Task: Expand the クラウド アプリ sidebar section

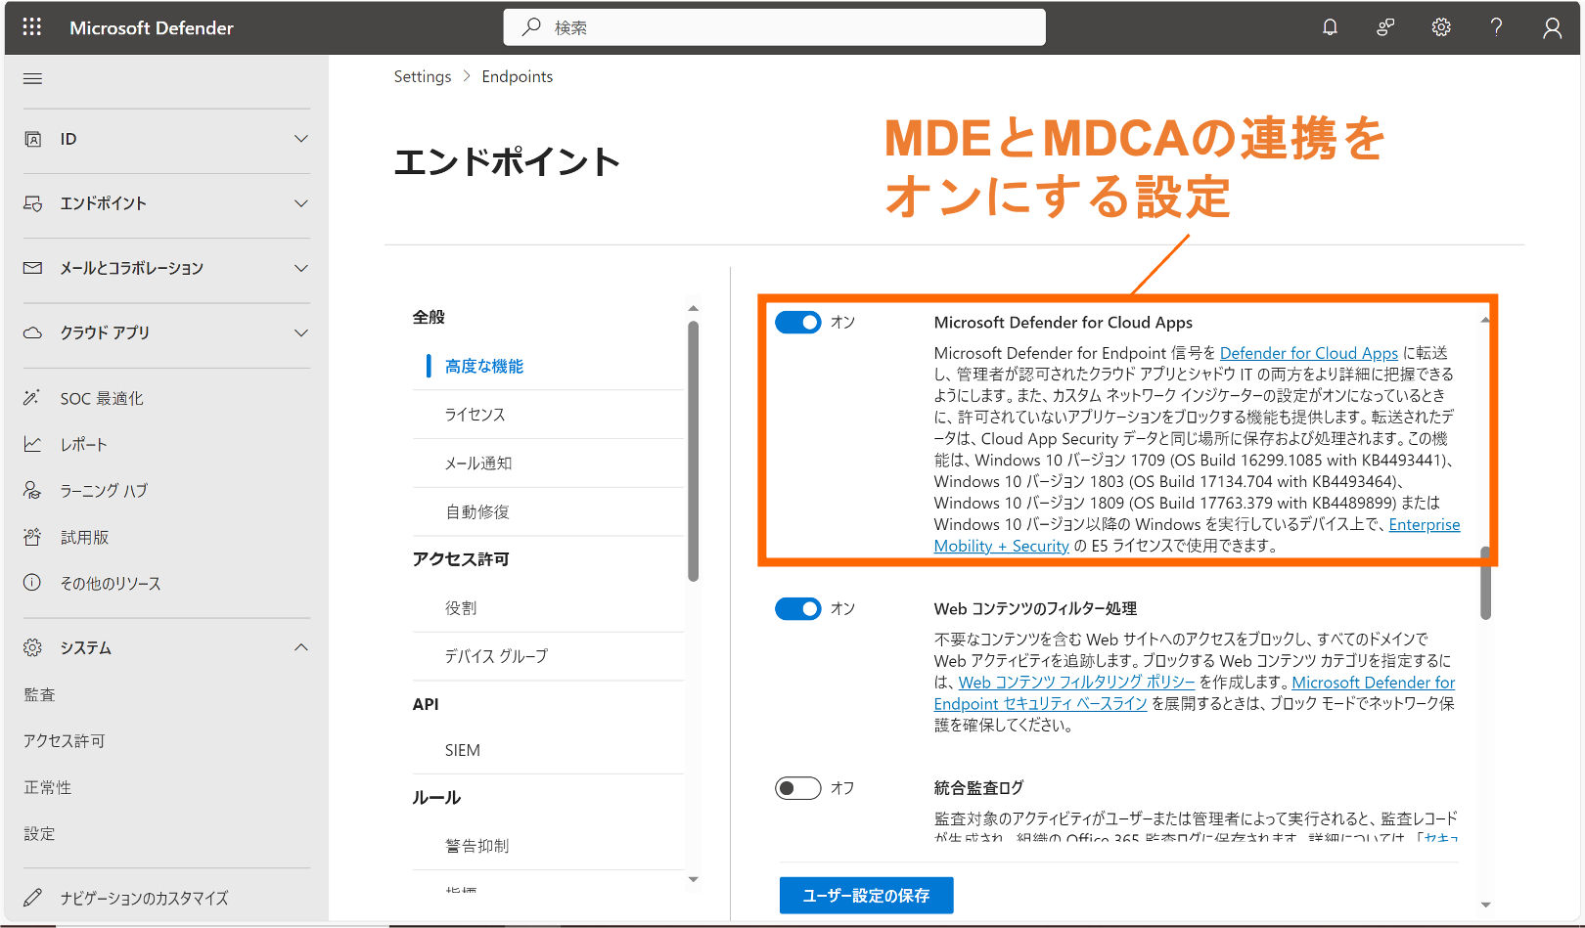Action: 301,332
